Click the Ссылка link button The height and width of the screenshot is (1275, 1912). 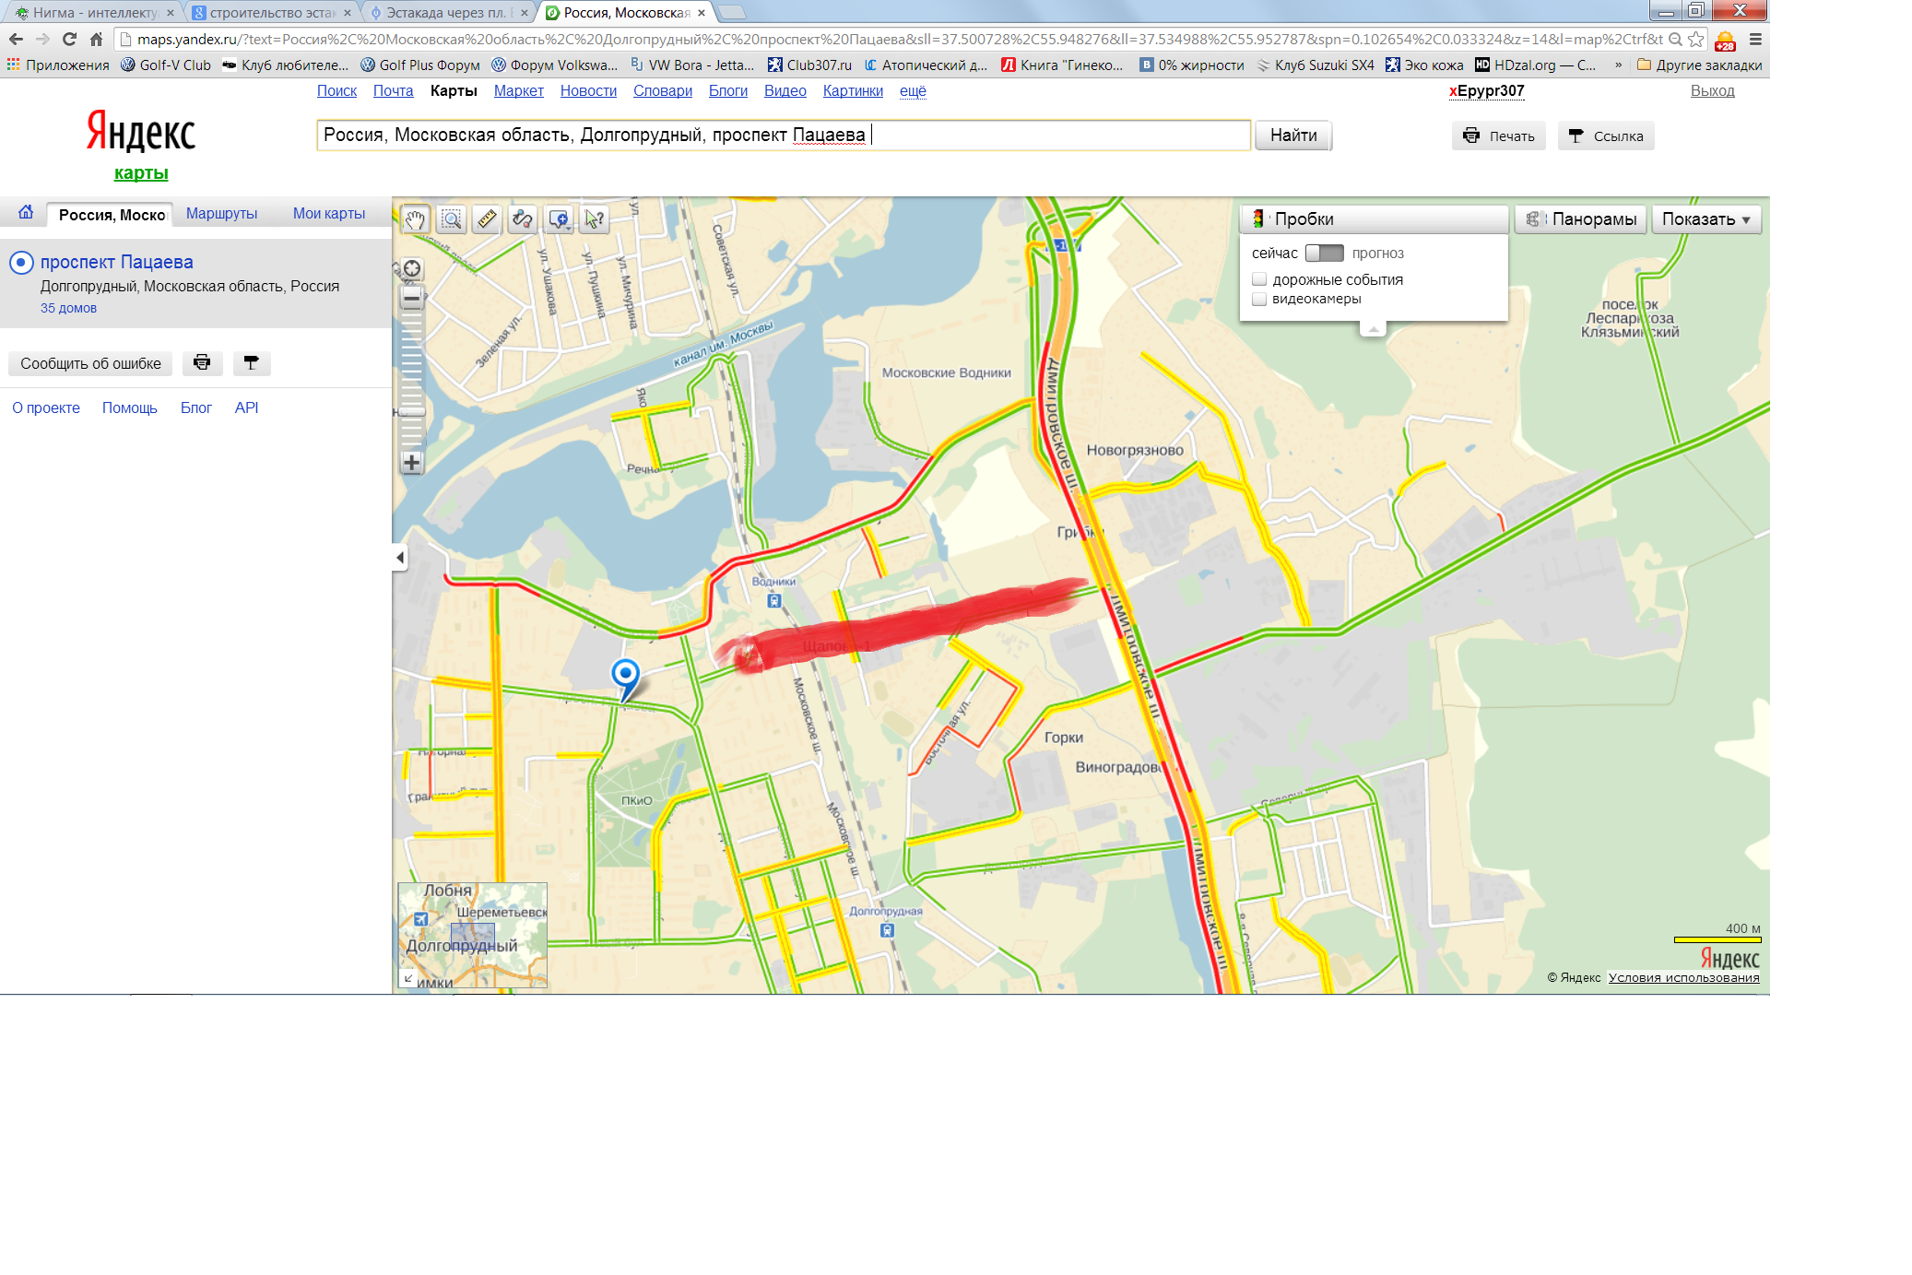1606,136
